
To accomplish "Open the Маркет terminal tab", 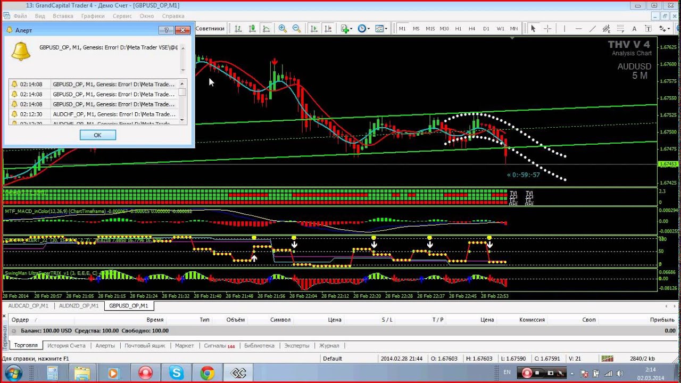I will click(185, 346).
